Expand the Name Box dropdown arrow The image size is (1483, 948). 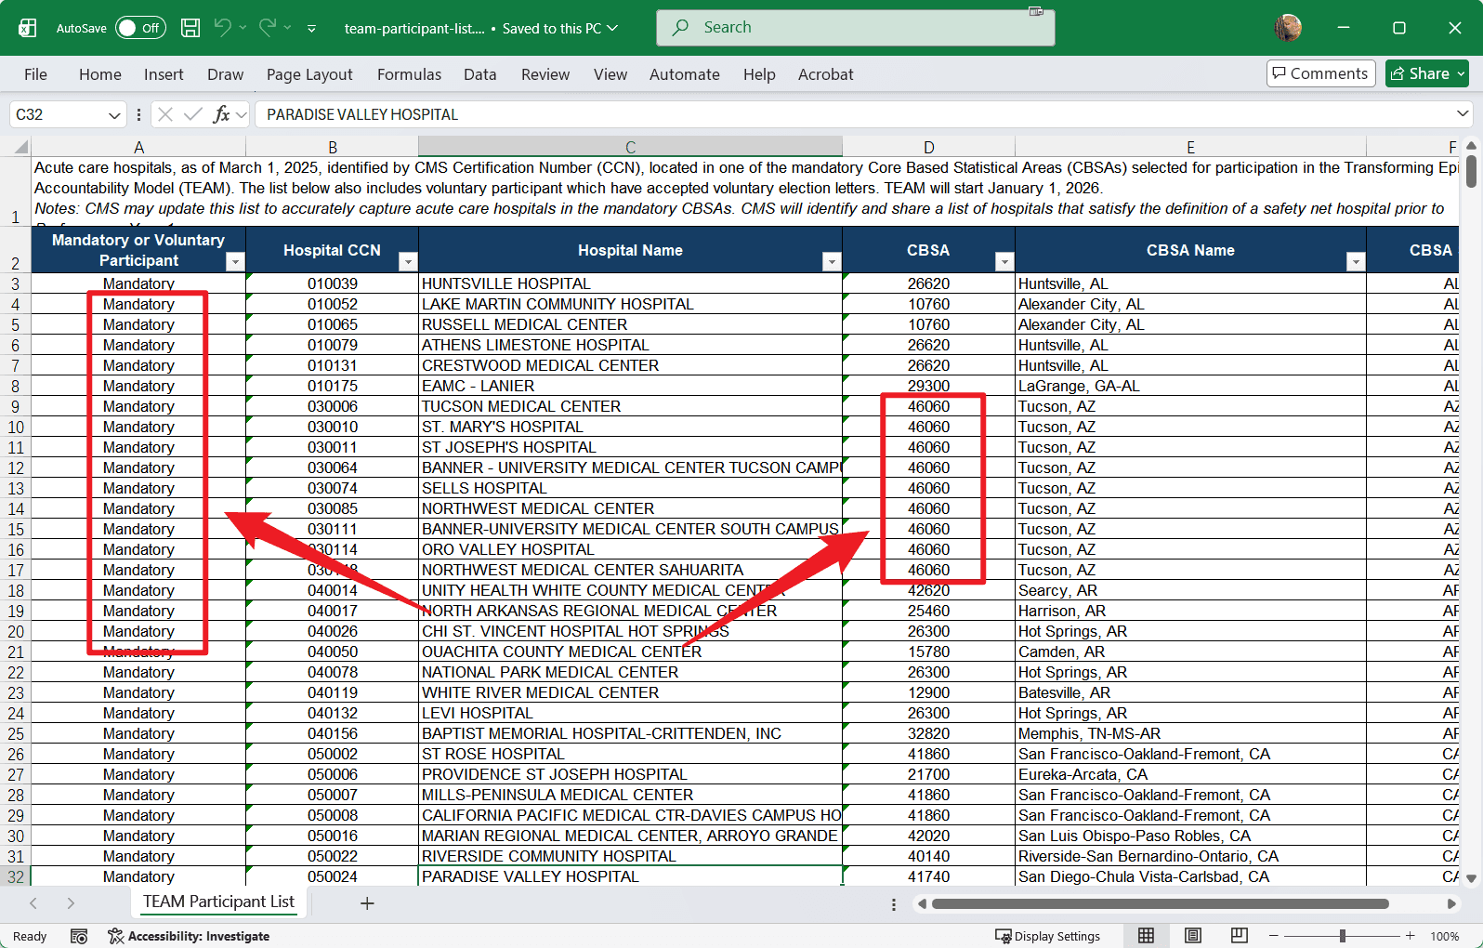tap(114, 115)
